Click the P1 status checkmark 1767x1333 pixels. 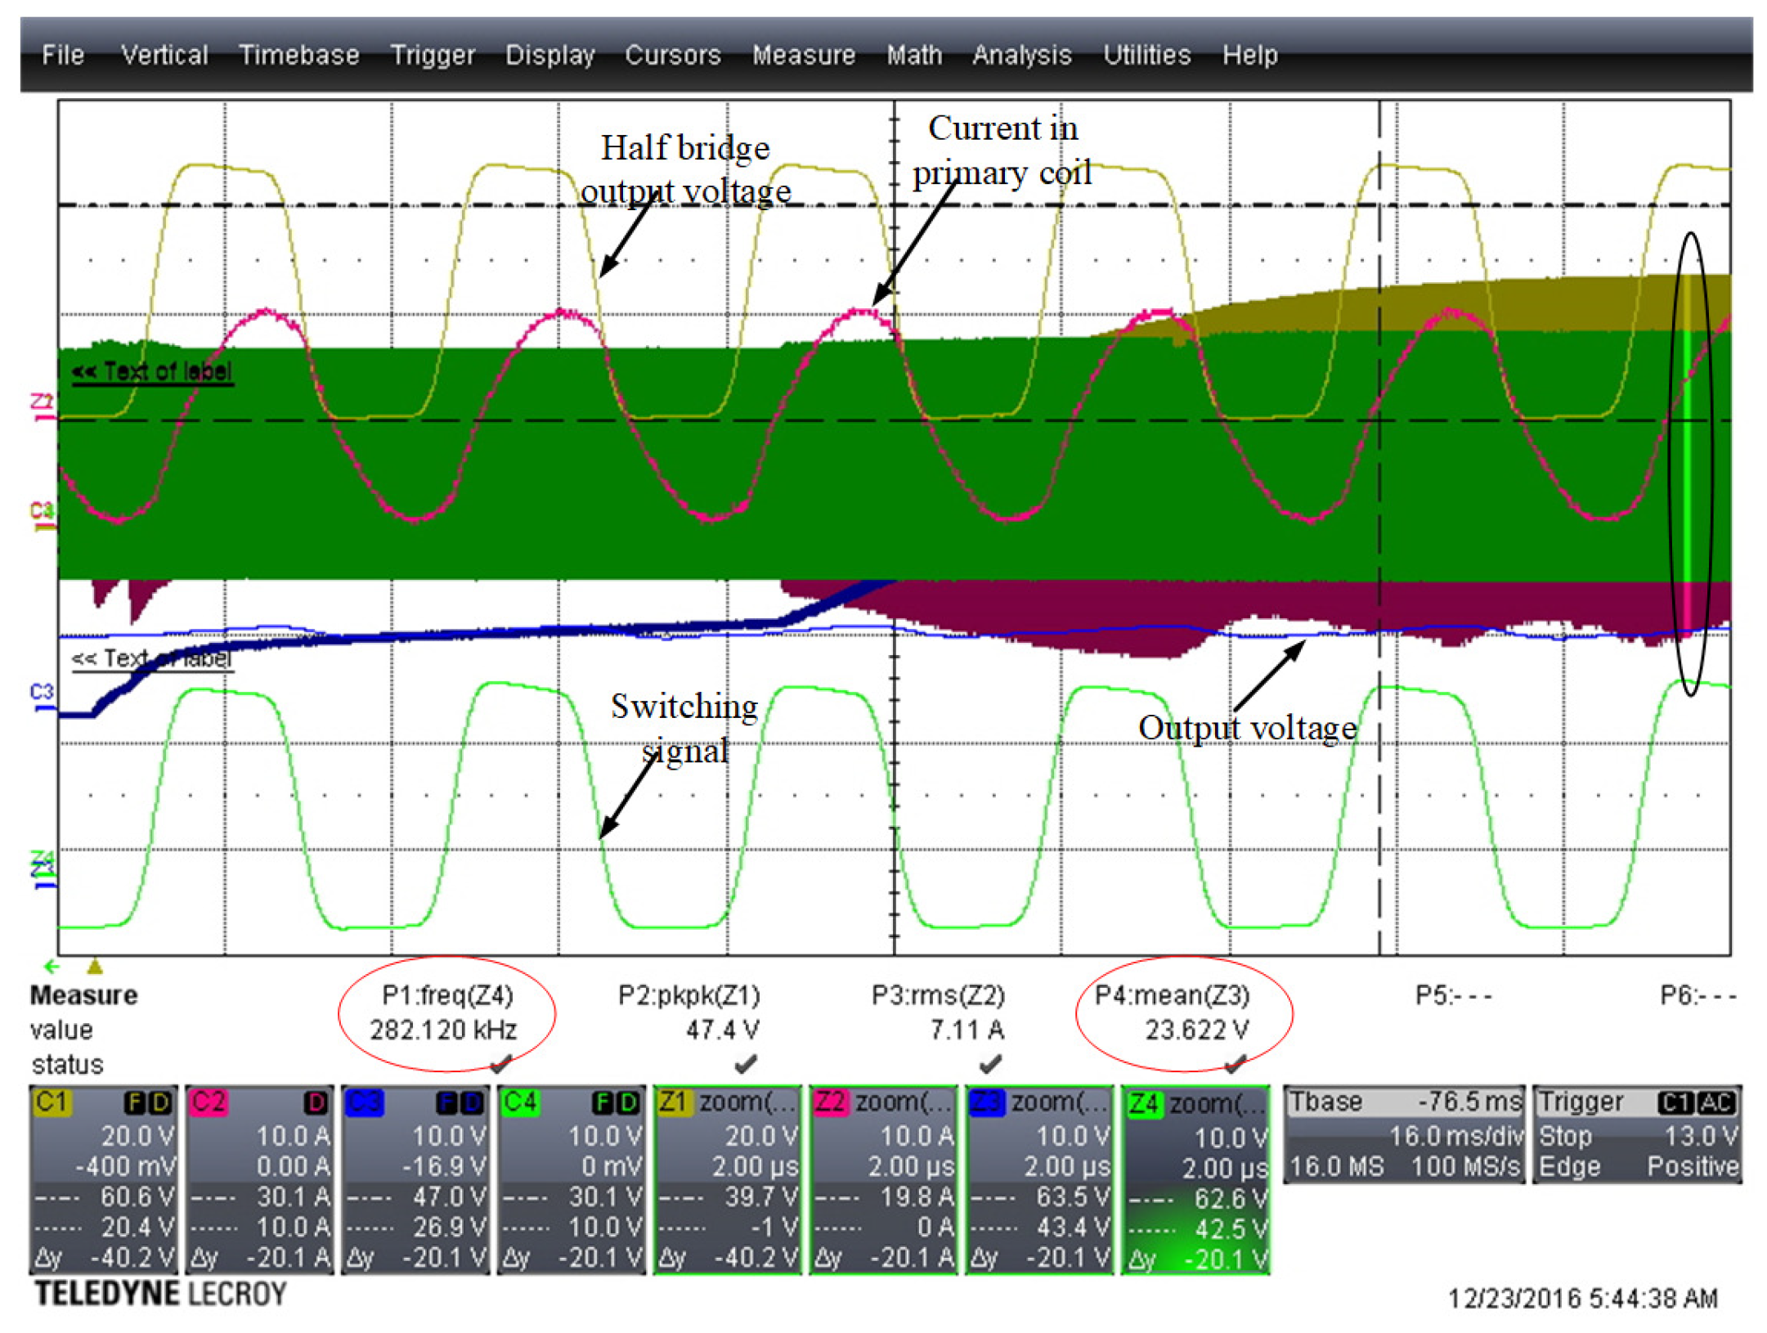(x=500, y=1064)
